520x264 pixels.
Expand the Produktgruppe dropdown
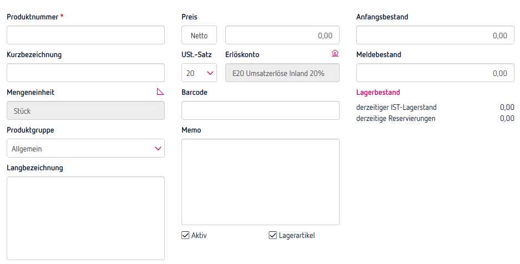[x=85, y=149]
